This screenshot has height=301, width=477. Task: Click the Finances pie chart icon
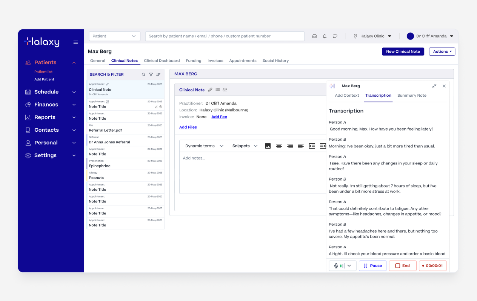click(28, 105)
